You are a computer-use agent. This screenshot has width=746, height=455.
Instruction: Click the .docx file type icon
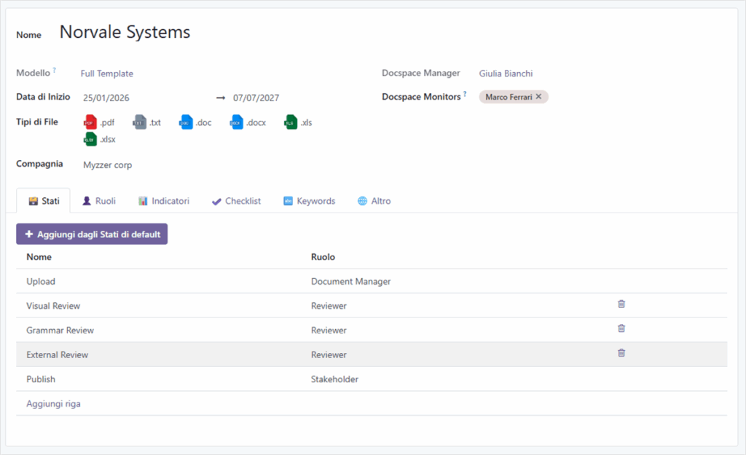[x=237, y=122]
